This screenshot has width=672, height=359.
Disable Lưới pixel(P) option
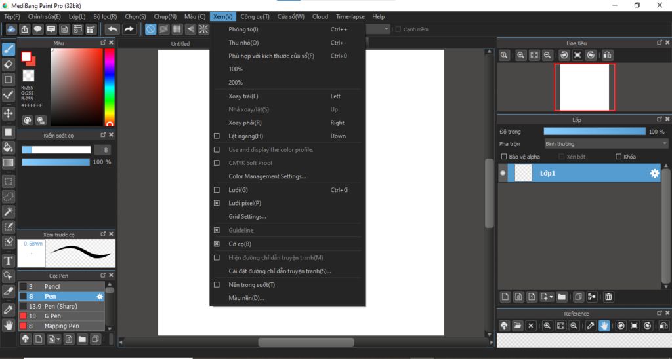point(217,203)
